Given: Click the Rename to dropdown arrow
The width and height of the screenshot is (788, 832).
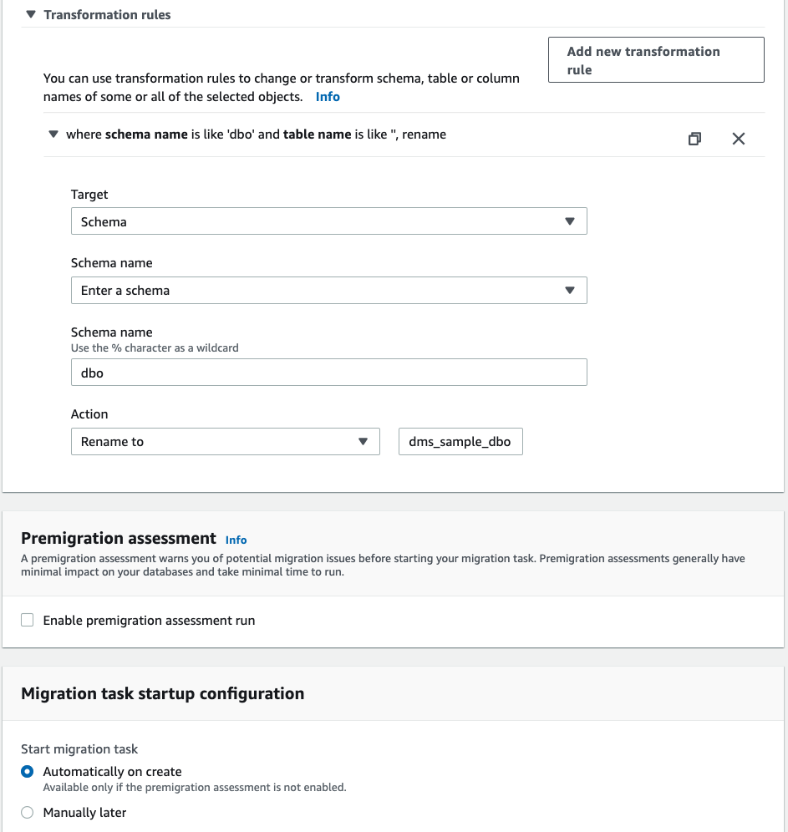Looking at the screenshot, I should (363, 442).
